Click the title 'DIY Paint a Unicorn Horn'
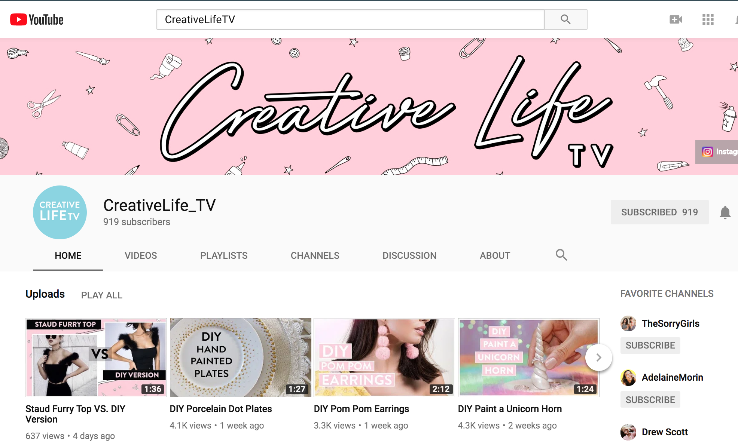The height and width of the screenshot is (445, 738). pos(510,409)
